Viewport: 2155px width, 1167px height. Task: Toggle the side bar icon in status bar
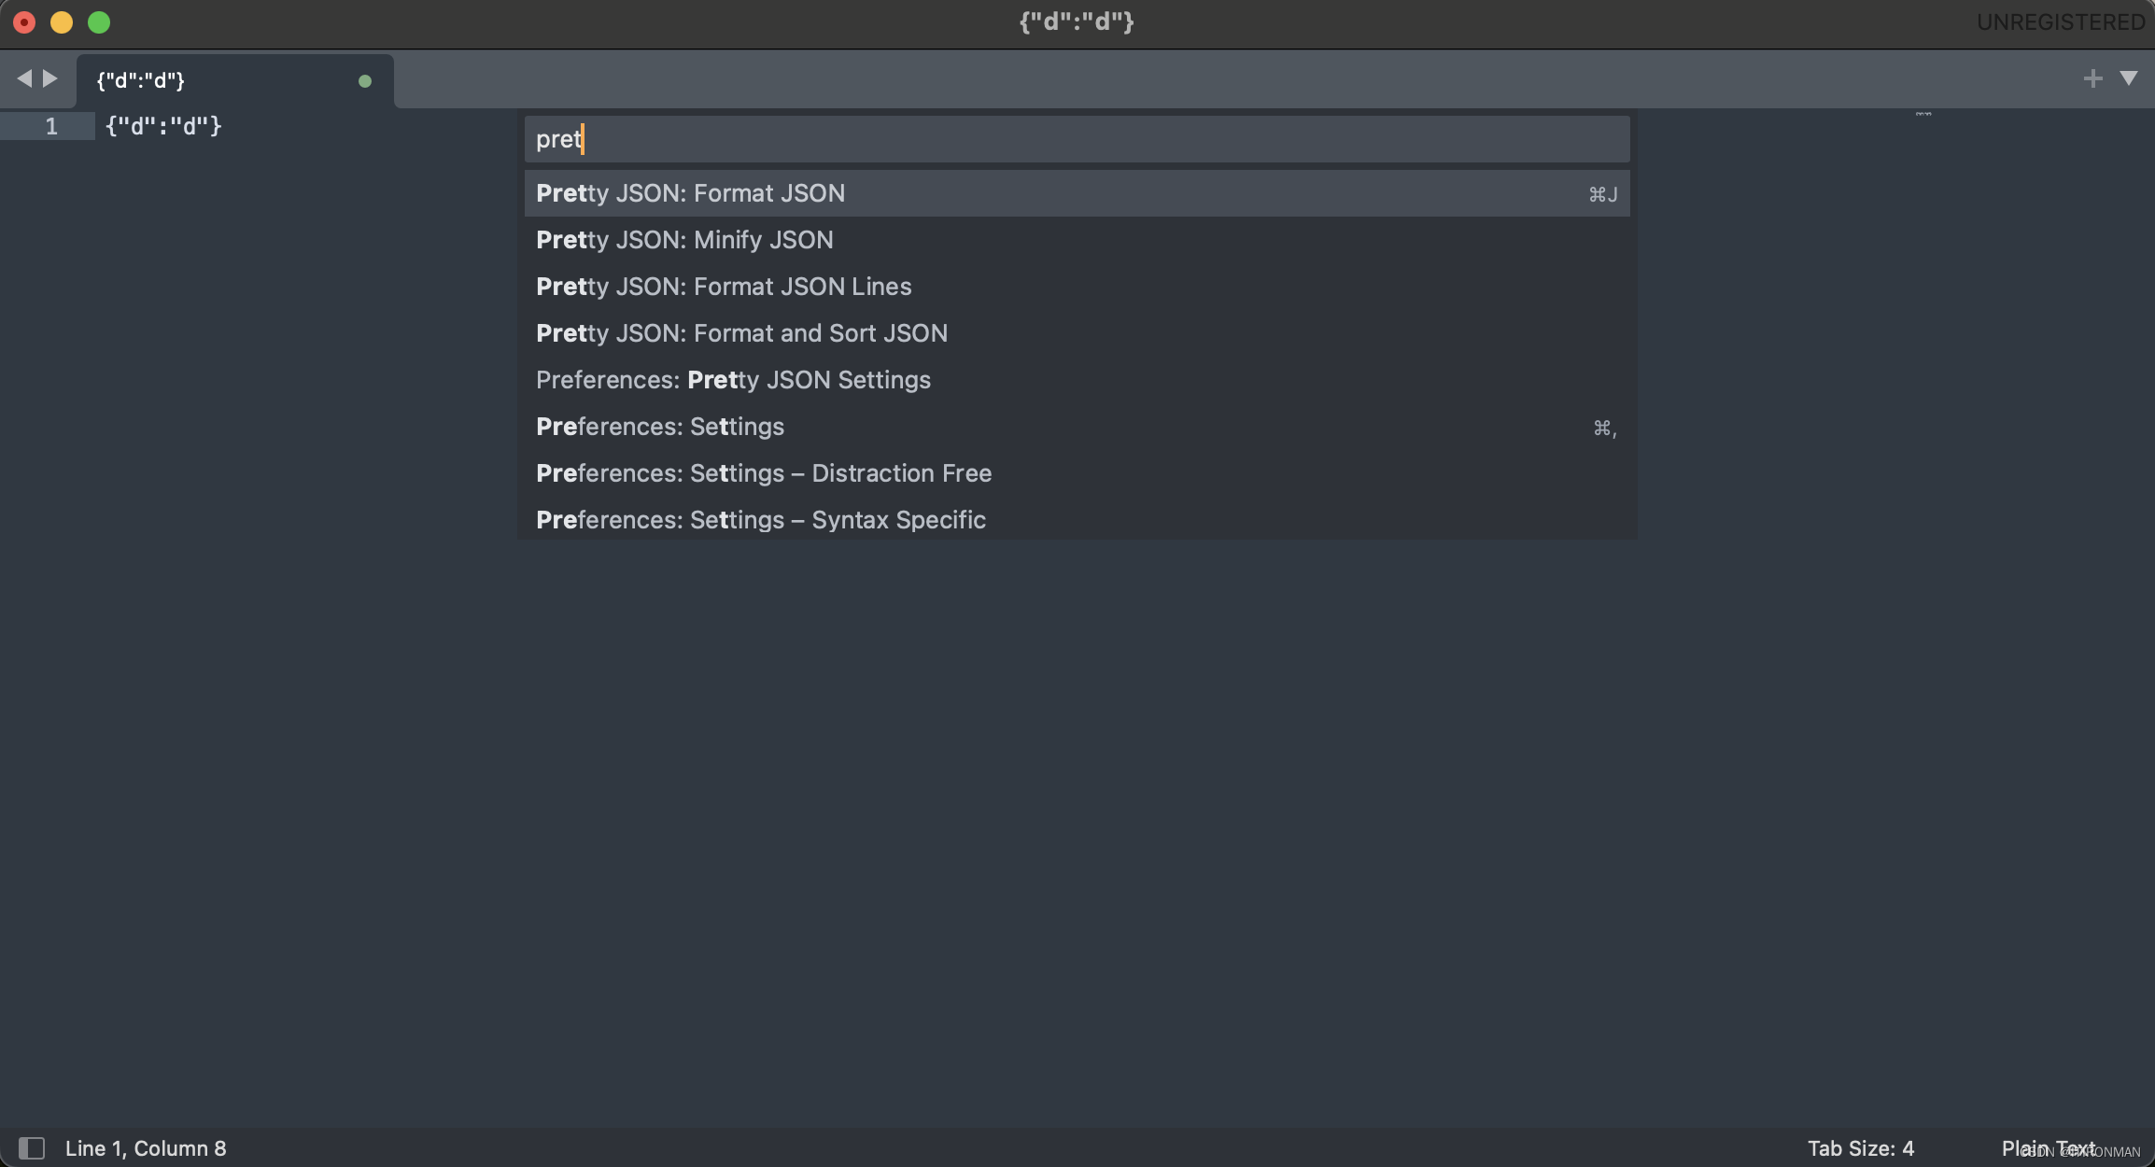pos(32,1147)
